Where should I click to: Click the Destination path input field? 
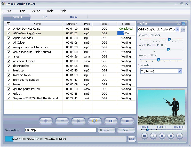point(60,130)
